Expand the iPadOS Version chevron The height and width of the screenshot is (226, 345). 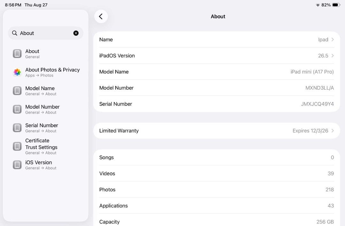pyautogui.click(x=333, y=55)
